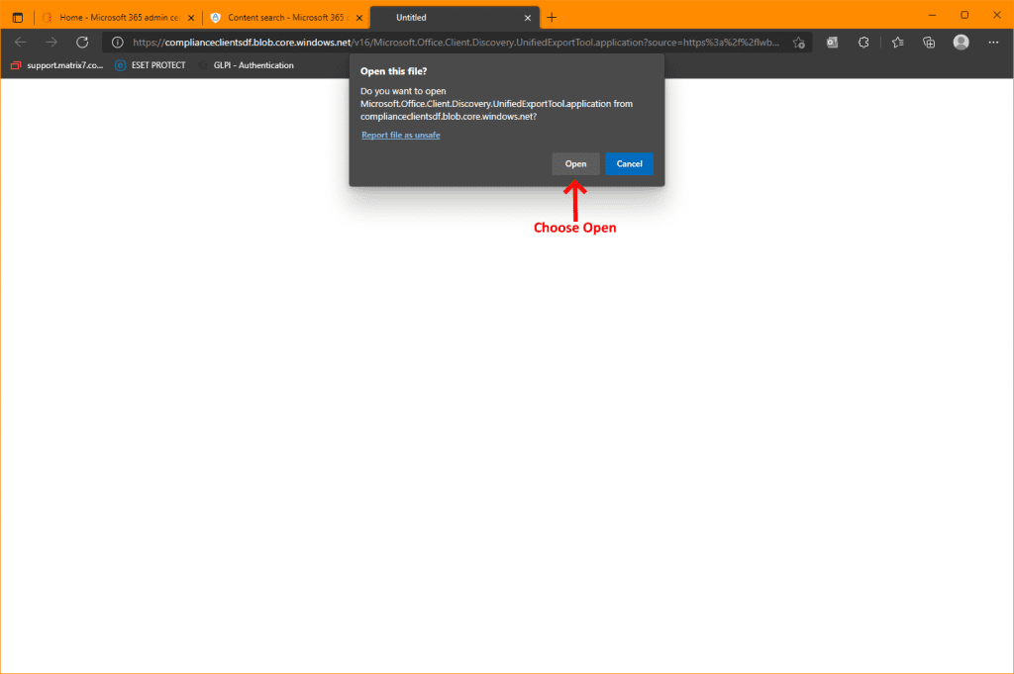Open the user profile avatar

tap(961, 43)
